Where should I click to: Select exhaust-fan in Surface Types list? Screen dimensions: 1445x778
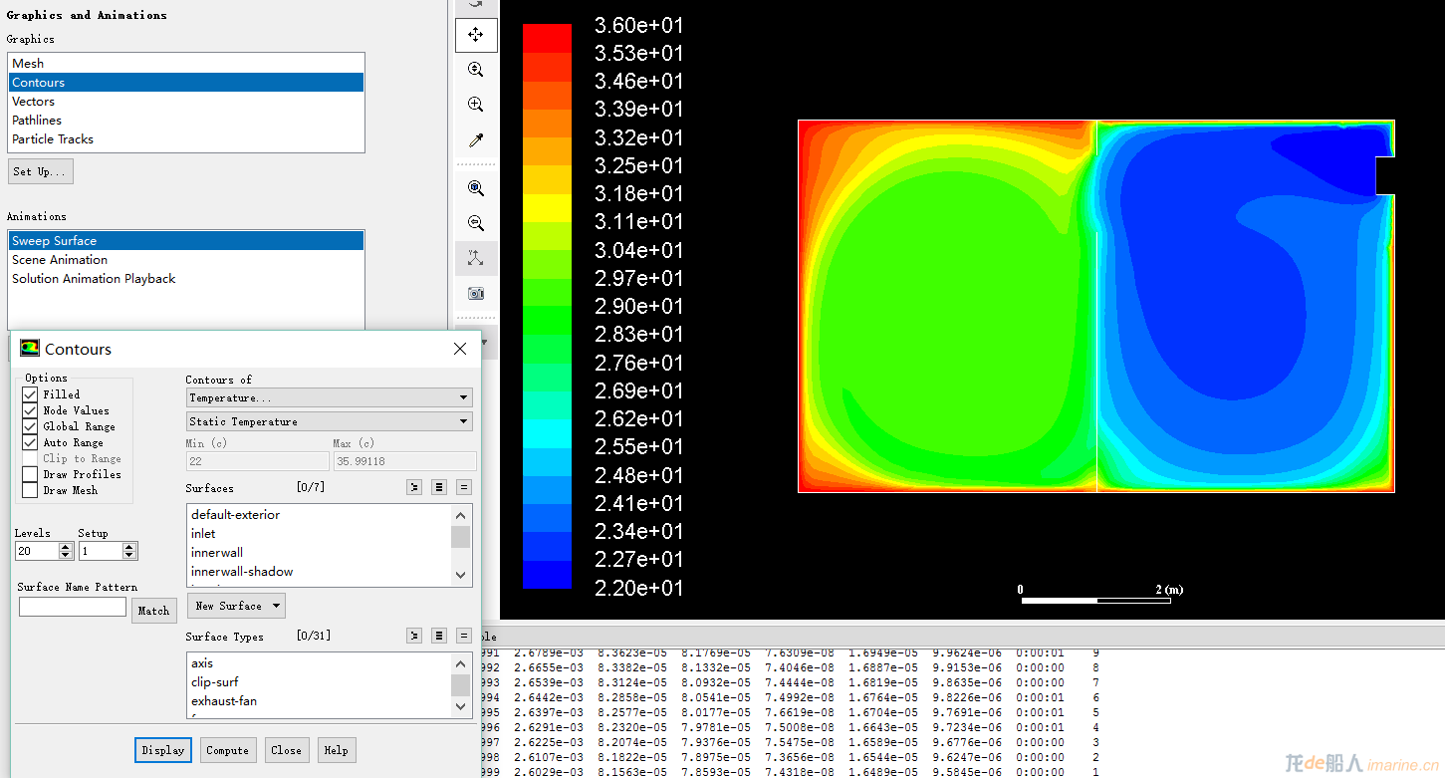[x=319, y=701]
